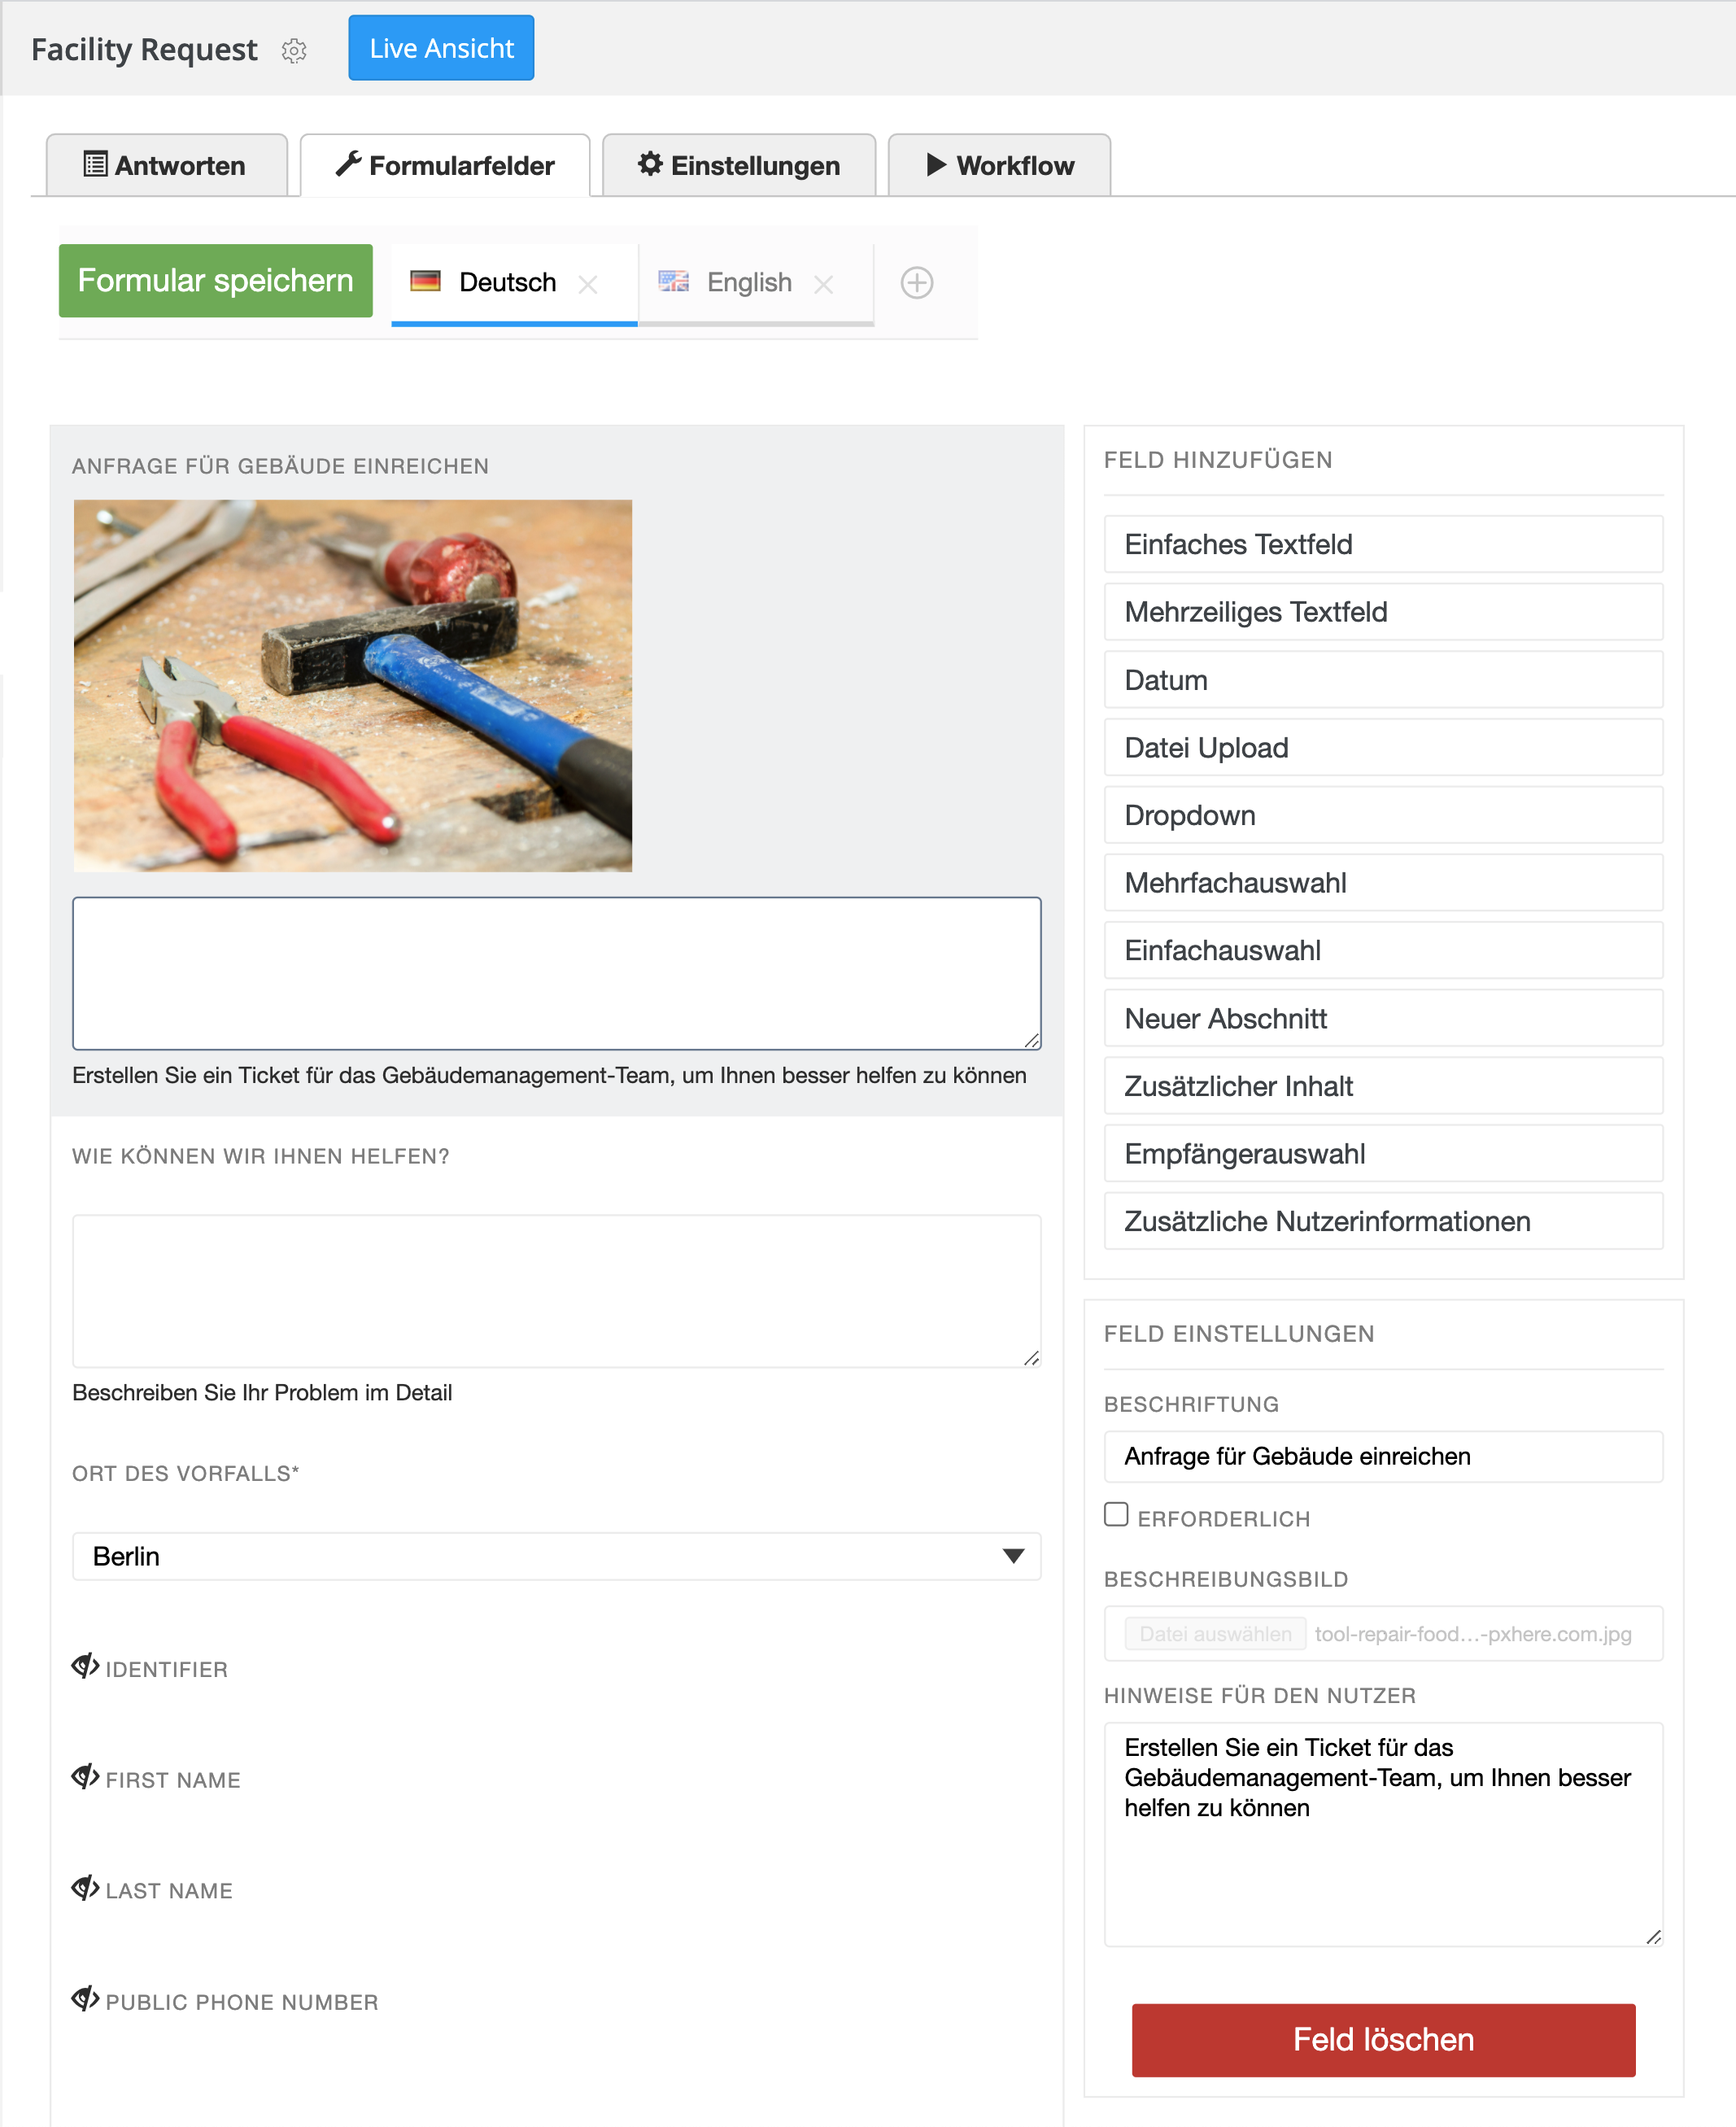Open the Workflow tab
Screen dimensions: 1736x2127
[999, 165]
